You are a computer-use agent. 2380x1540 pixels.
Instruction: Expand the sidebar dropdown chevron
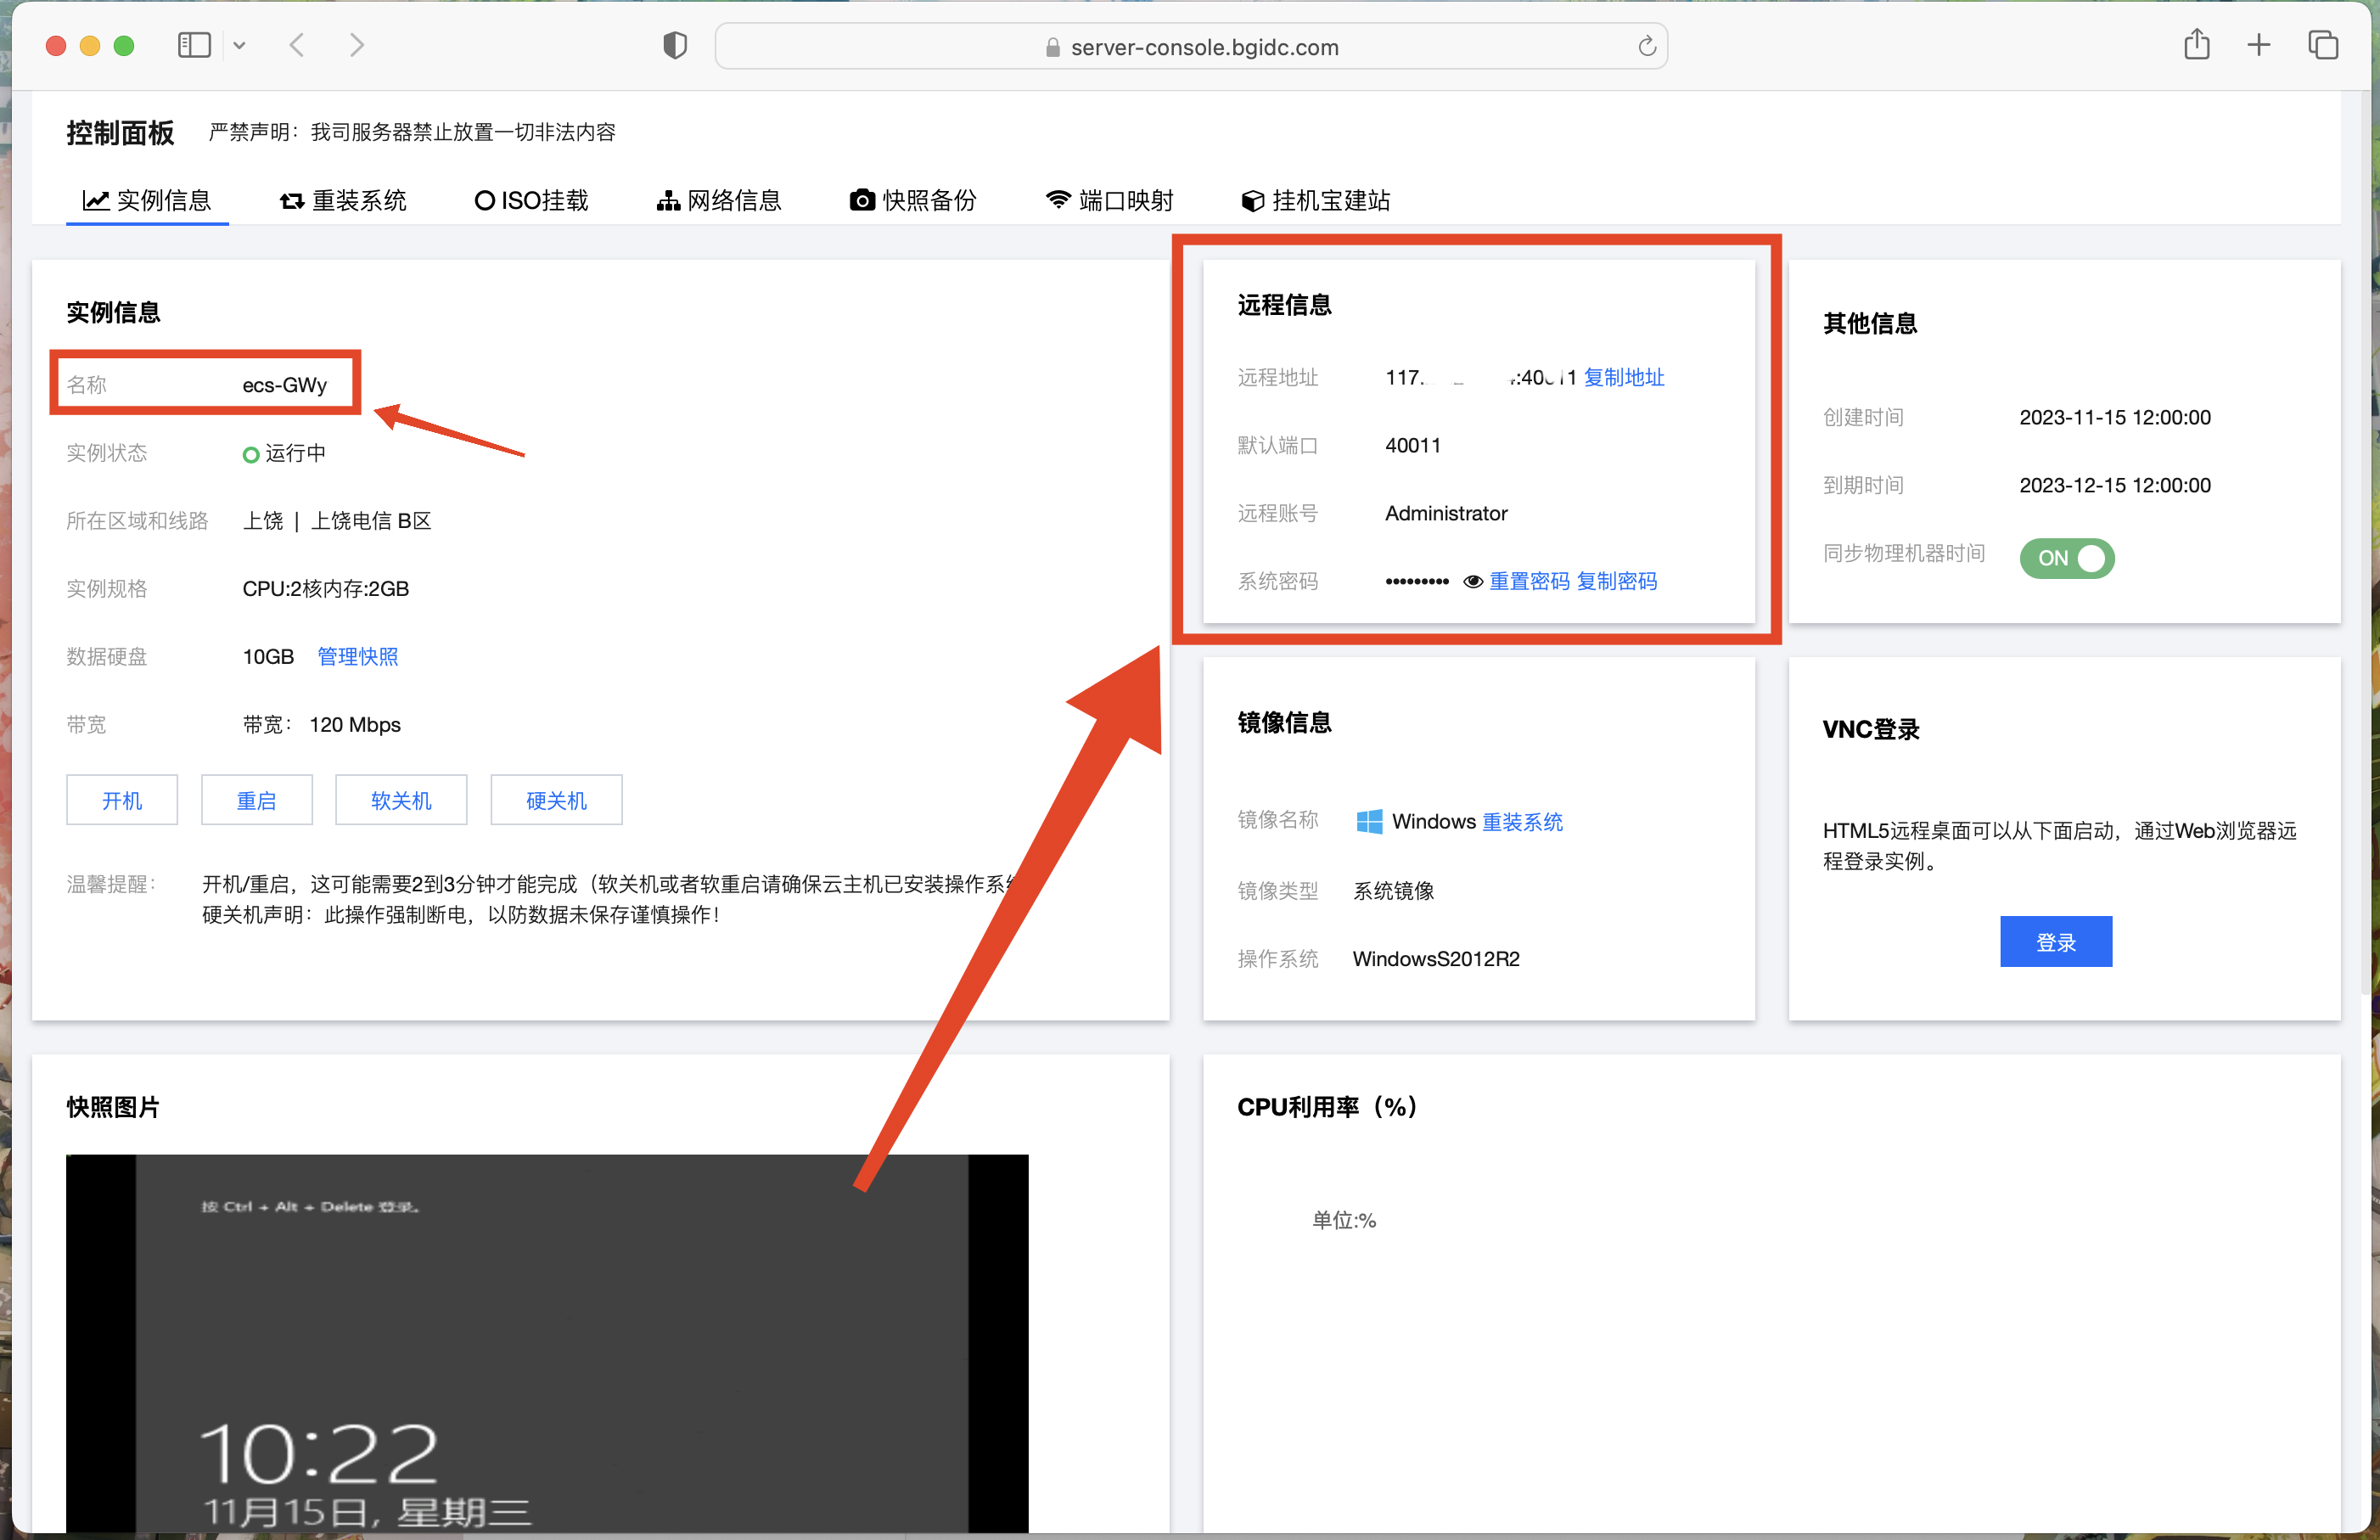click(239, 46)
